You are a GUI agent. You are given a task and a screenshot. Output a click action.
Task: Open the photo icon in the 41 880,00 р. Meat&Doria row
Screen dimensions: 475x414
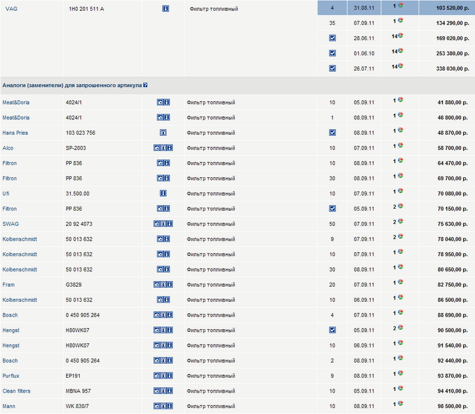(160, 102)
